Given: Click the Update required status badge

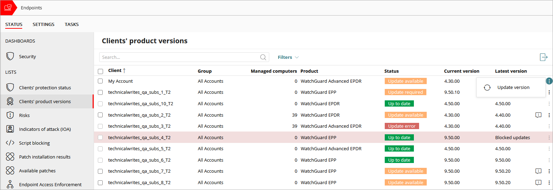Looking at the screenshot, I should 405,92.
